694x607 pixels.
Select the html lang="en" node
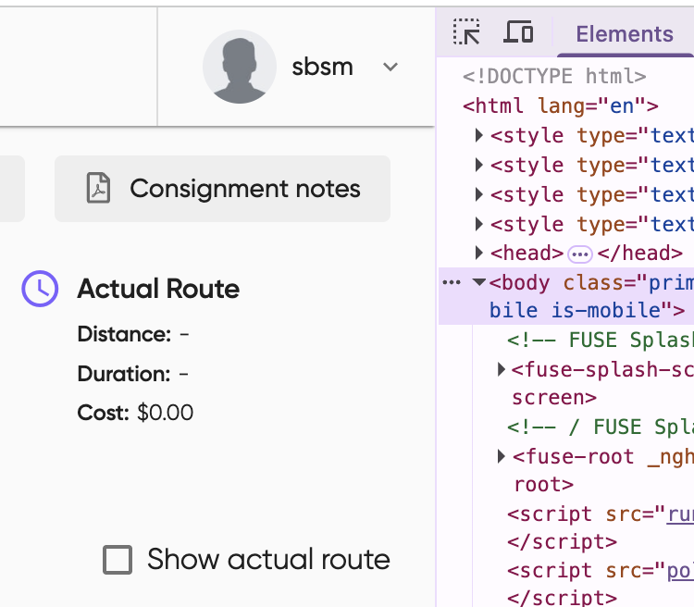coord(561,106)
